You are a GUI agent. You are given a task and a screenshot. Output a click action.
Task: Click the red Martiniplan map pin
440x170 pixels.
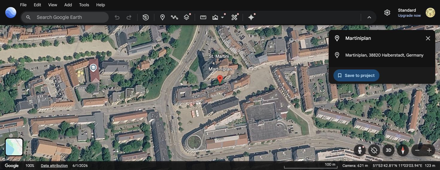[x=220, y=79]
